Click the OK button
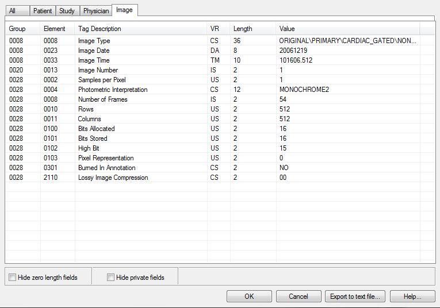This screenshot has height=308, width=440. pos(249,297)
